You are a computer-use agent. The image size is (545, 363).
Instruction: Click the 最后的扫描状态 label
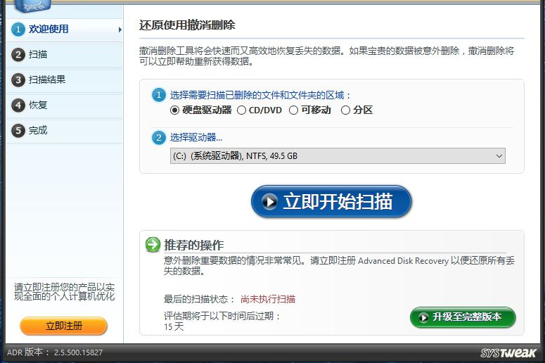pos(199,299)
